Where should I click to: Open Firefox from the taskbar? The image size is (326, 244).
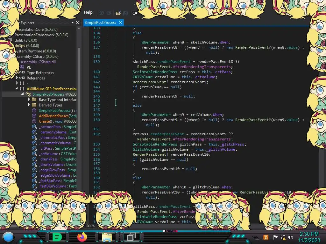[x=82, y=237]
